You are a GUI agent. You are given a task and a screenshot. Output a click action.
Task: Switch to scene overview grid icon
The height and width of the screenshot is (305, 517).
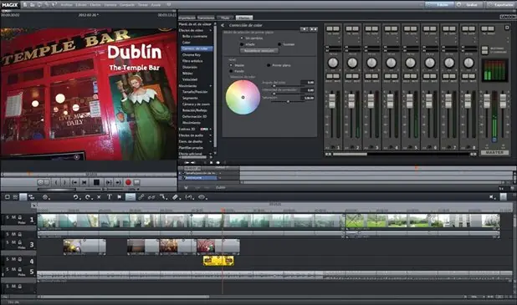coord(15,197)
